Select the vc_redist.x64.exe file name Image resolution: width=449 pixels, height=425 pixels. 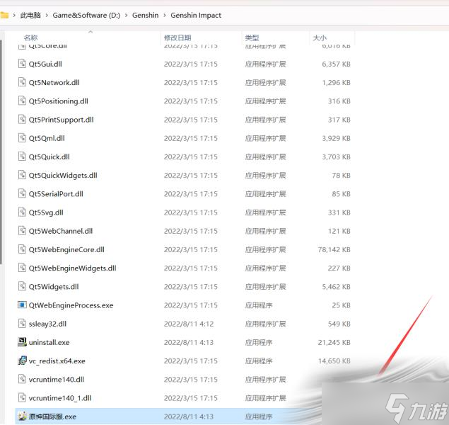[x=57, y=361]
